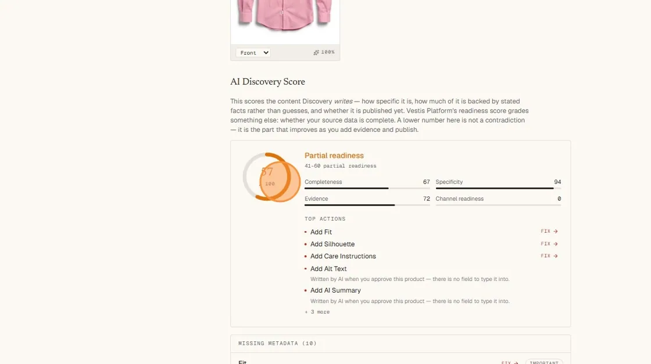
Task: Click the IMPORTANT badge on Fit row
Action: 544,362
